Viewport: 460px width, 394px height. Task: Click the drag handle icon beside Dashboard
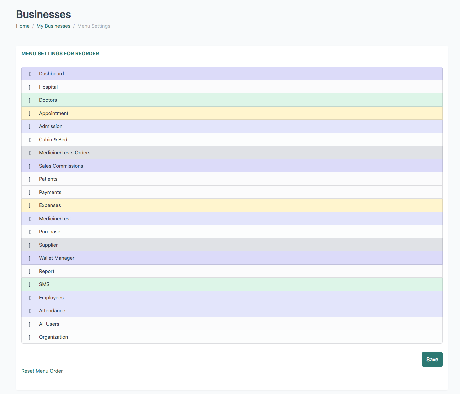pyautogui.click(x=30, y=74)
